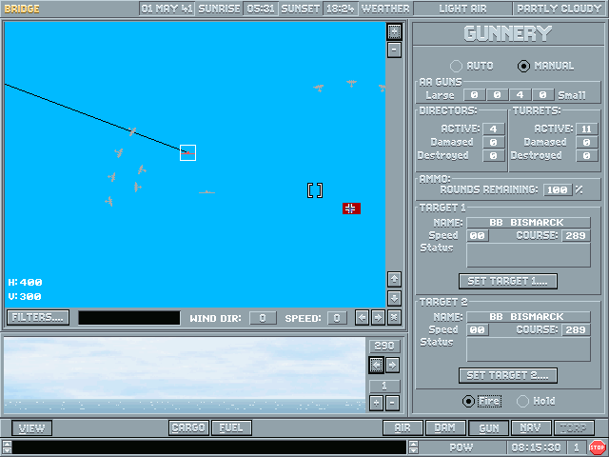Switch to the NAV station
This screenshot has width=609, height=457.
point(531,427)
